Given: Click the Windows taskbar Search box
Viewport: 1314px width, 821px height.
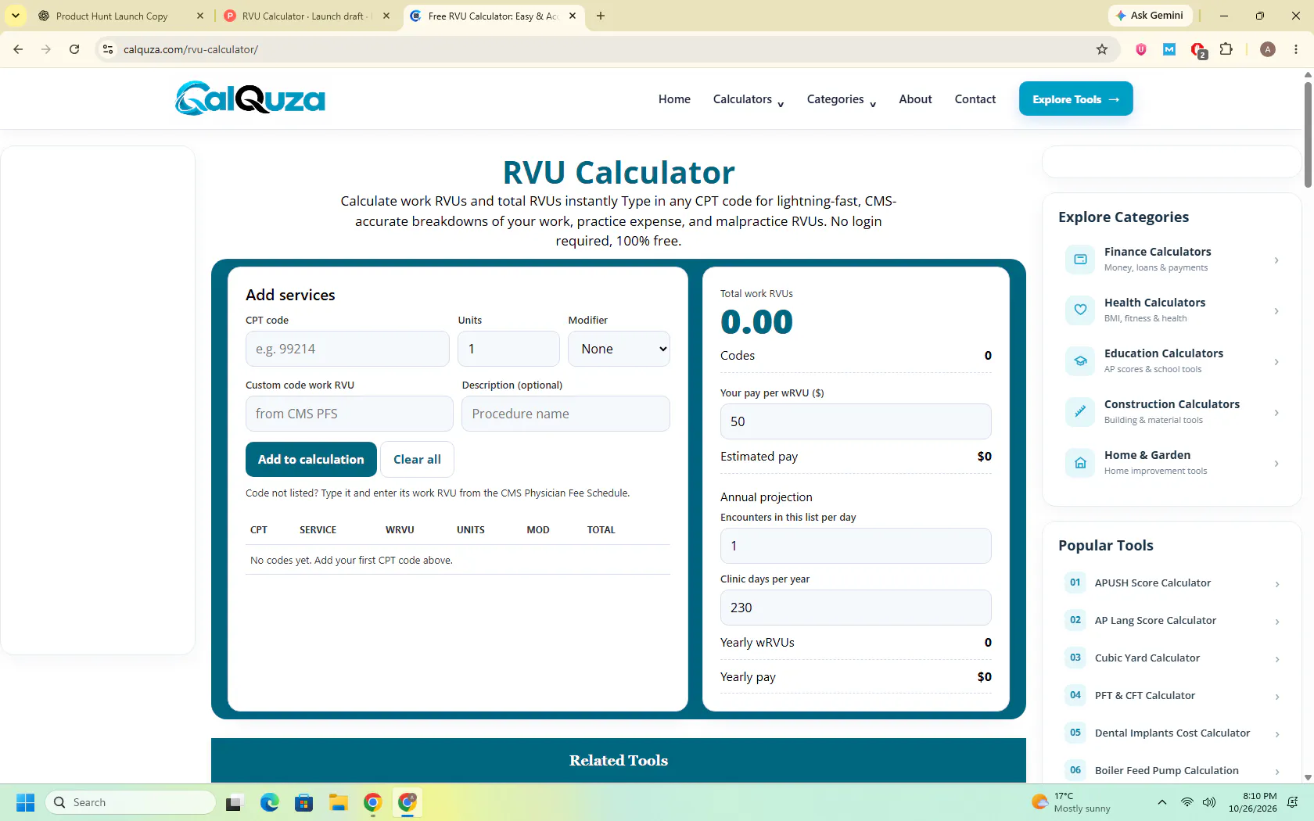Looking at the screenshot, I should pos(131,802).
